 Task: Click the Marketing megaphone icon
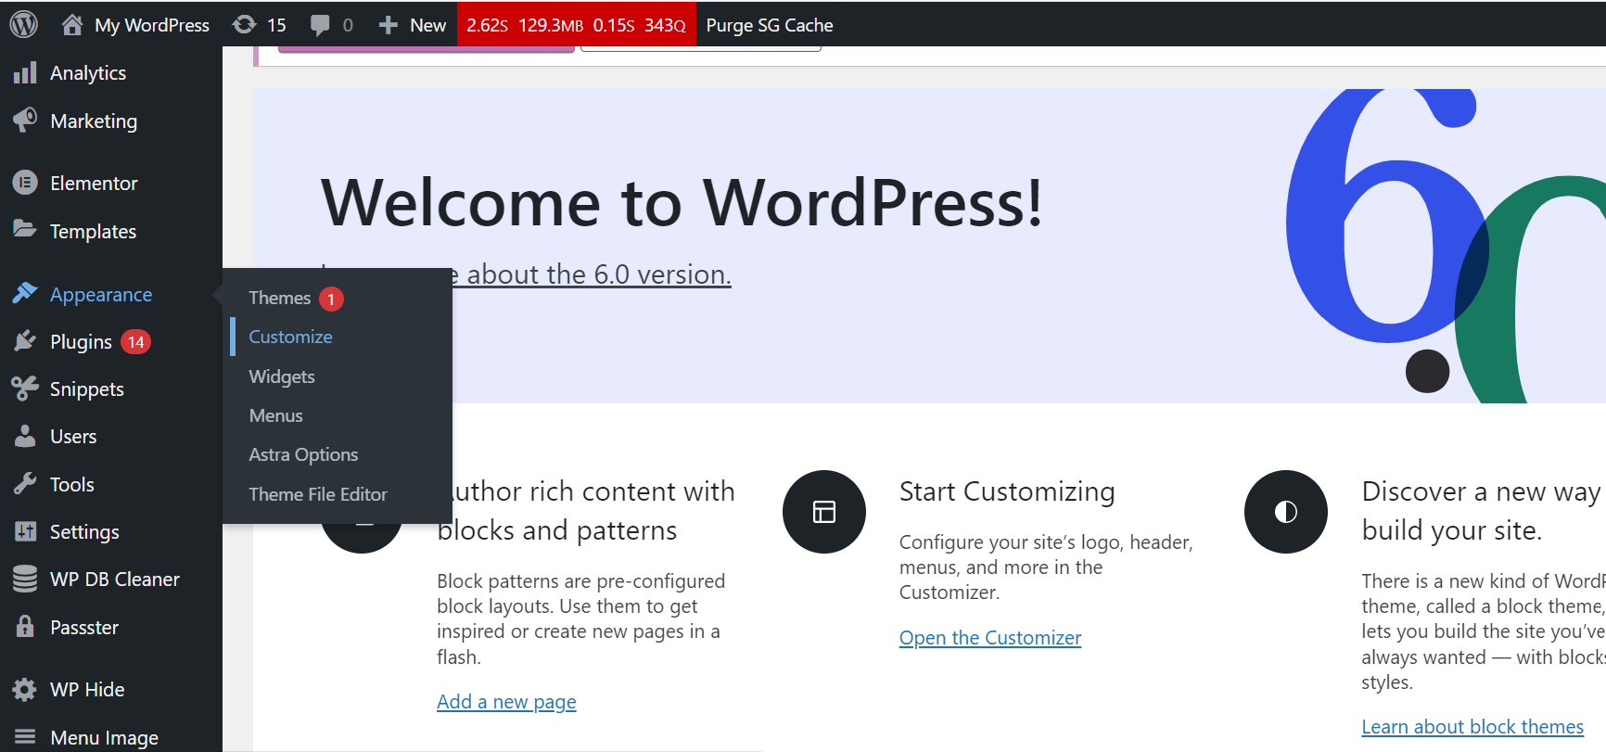[25, 121]
